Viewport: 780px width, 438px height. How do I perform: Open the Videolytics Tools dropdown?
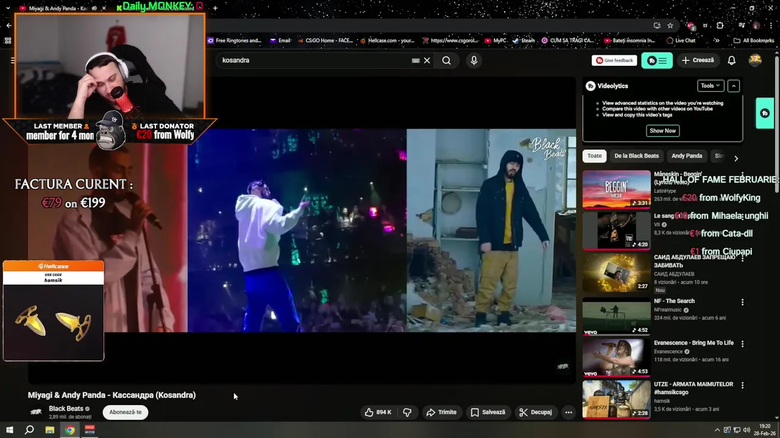(x=711, y=86)
